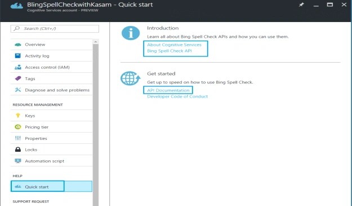Maximize the Quick start blade
This screenshot has height=206, width=352.
(330, 5)
